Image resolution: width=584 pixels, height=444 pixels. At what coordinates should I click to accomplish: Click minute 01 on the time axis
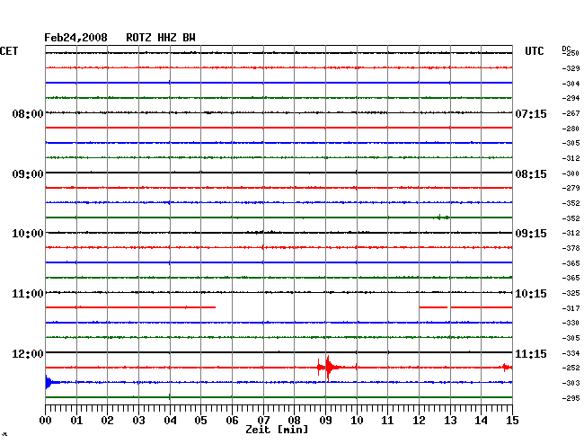76,421
